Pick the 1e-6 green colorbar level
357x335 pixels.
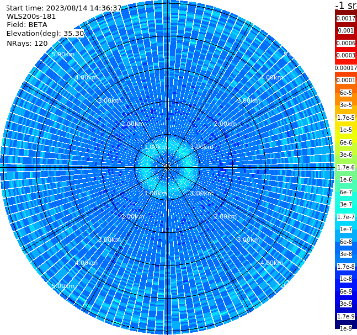[346, 180]
